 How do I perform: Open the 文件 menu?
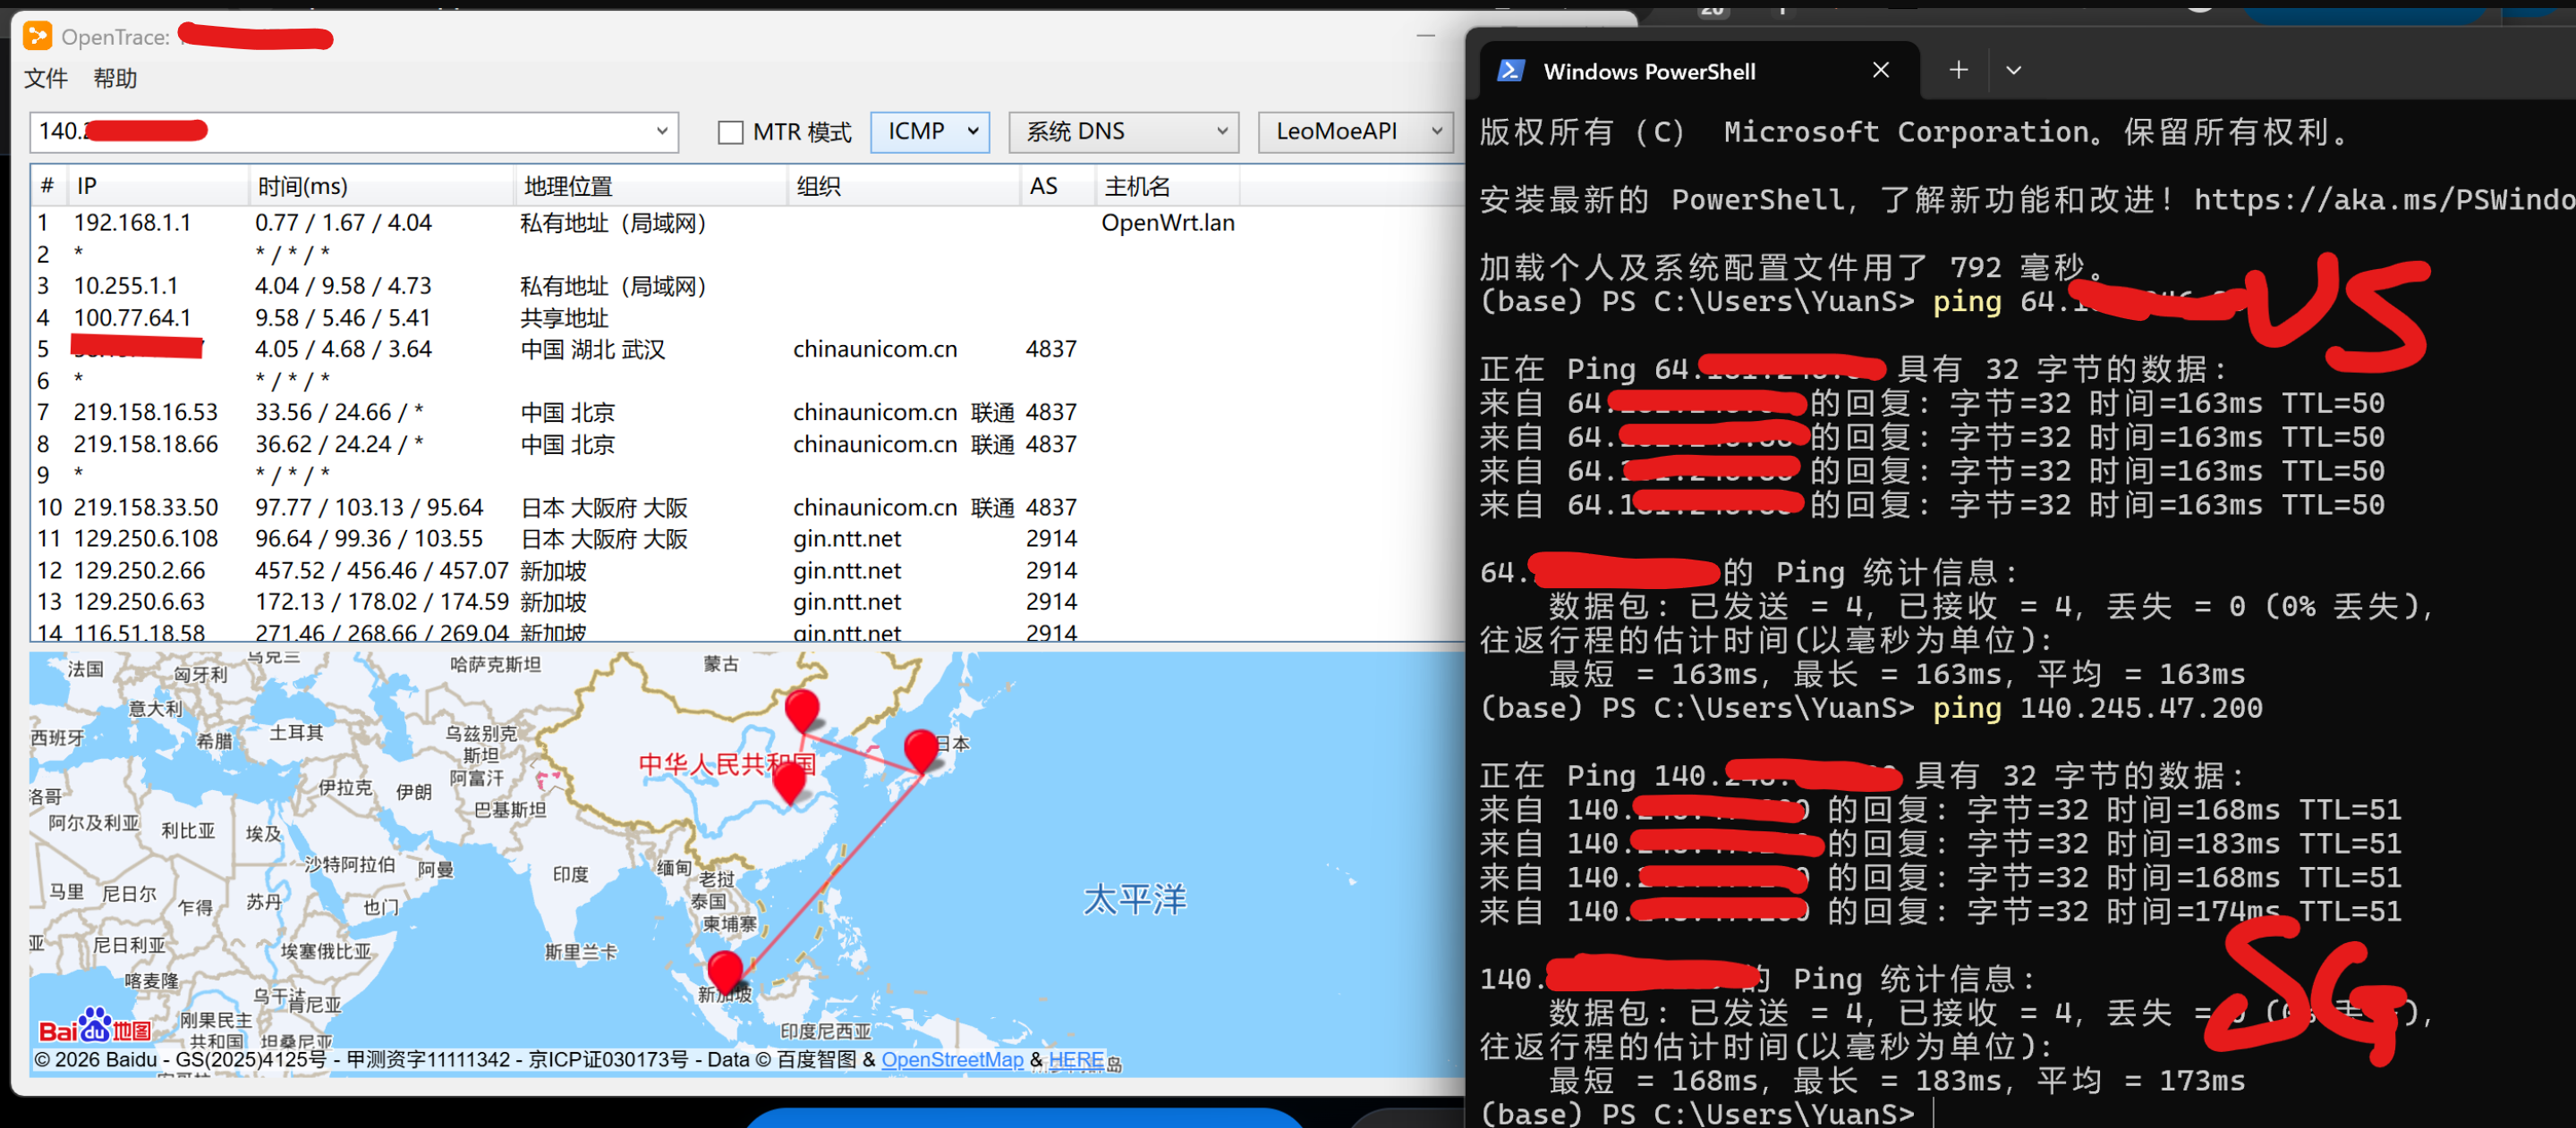coord(46,79)
